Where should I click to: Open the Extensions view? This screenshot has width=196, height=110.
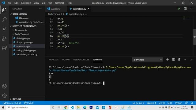(x=4, y=48)
